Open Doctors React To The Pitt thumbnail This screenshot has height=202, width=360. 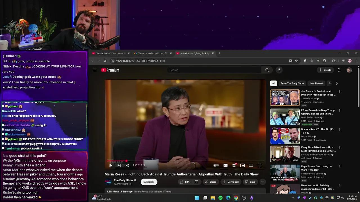pos(285,136)
